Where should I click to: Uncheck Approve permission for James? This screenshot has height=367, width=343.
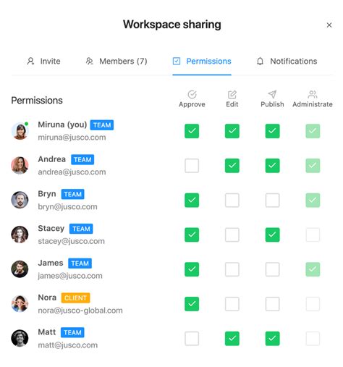tap(192, 269)
